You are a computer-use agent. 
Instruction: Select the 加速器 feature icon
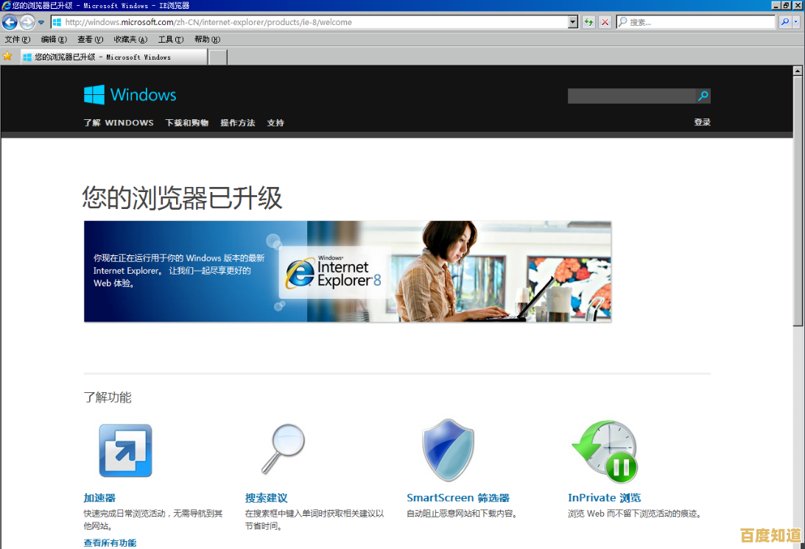pos(124,450)
